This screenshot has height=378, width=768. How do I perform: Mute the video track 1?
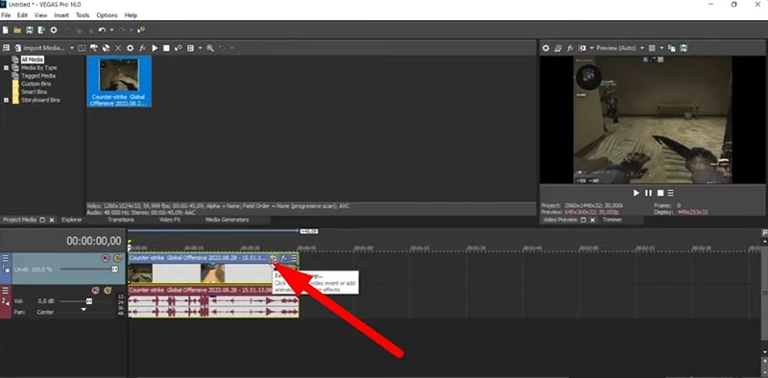pos(106,258)
